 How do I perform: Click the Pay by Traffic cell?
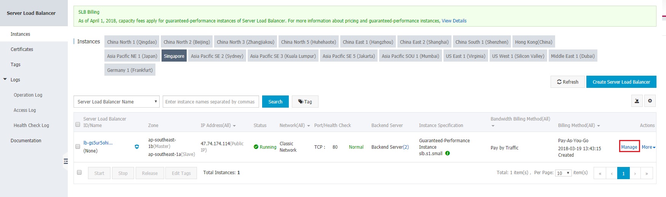click(504, 148)
